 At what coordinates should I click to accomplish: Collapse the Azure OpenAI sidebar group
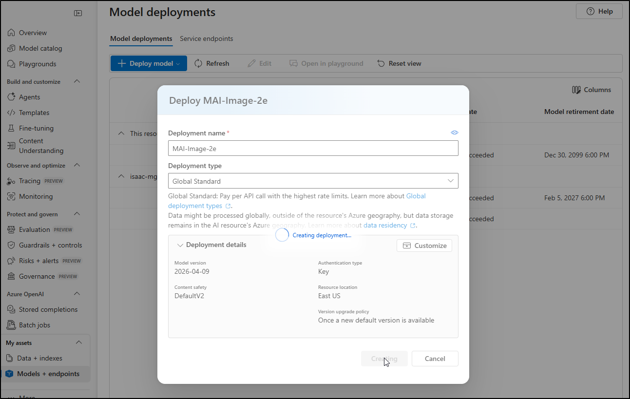tap(77, 294)
